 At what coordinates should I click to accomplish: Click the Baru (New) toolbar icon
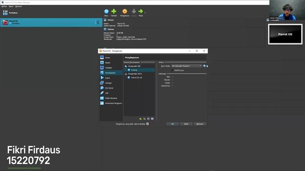(106, 11)
